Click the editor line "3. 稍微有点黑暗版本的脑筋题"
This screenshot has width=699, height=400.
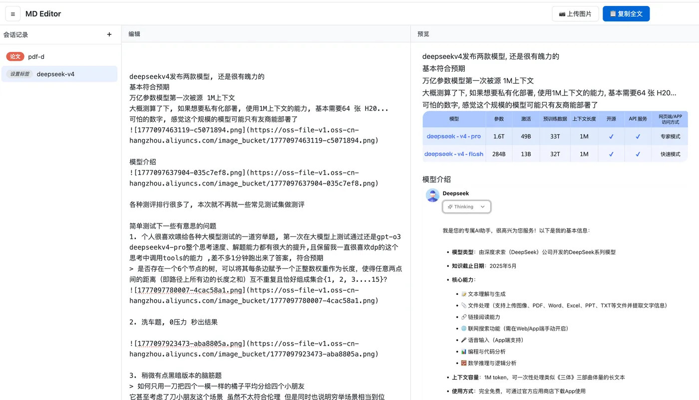tap(175, 376)
